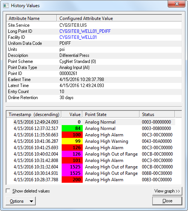Click status 0083-00C00000

157,180
